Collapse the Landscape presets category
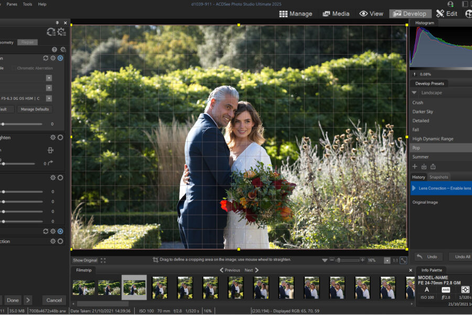 click(x=414, y=93)
